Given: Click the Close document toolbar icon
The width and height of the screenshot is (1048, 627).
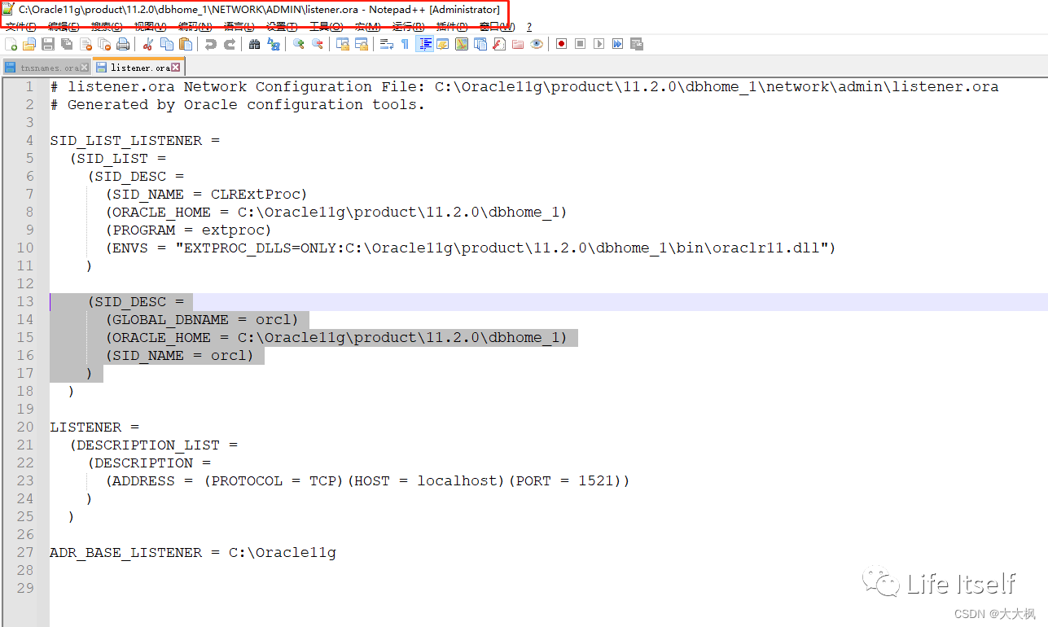Looking at the screenshot, I should coord(86,44).
